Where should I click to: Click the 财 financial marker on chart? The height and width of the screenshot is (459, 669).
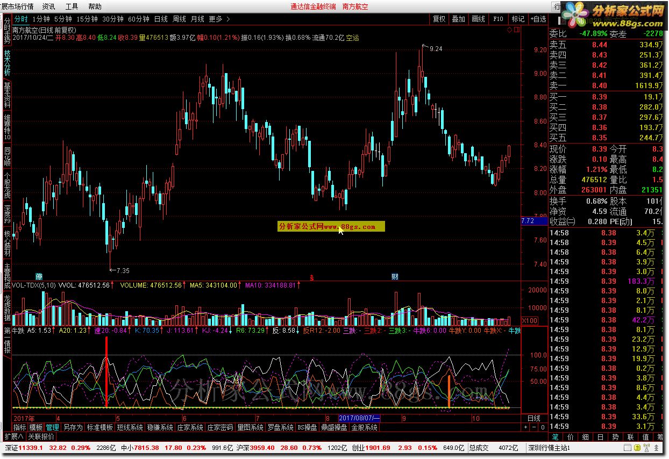pyautogui.click(x=395, y=277)
